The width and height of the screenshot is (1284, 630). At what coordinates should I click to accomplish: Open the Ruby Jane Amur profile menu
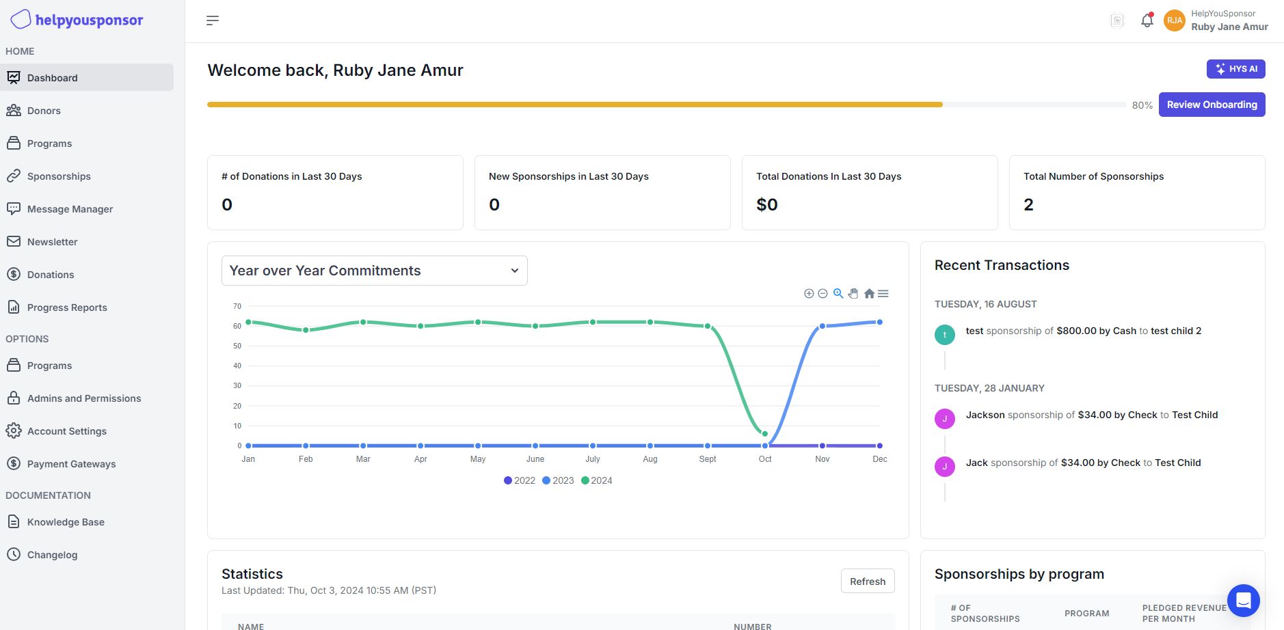(1216, 20)
